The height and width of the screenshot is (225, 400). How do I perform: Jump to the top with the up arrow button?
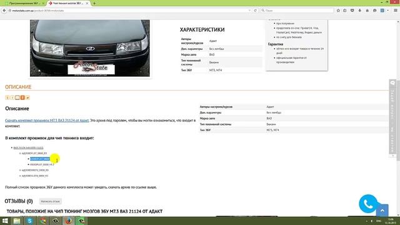[382, 211]
